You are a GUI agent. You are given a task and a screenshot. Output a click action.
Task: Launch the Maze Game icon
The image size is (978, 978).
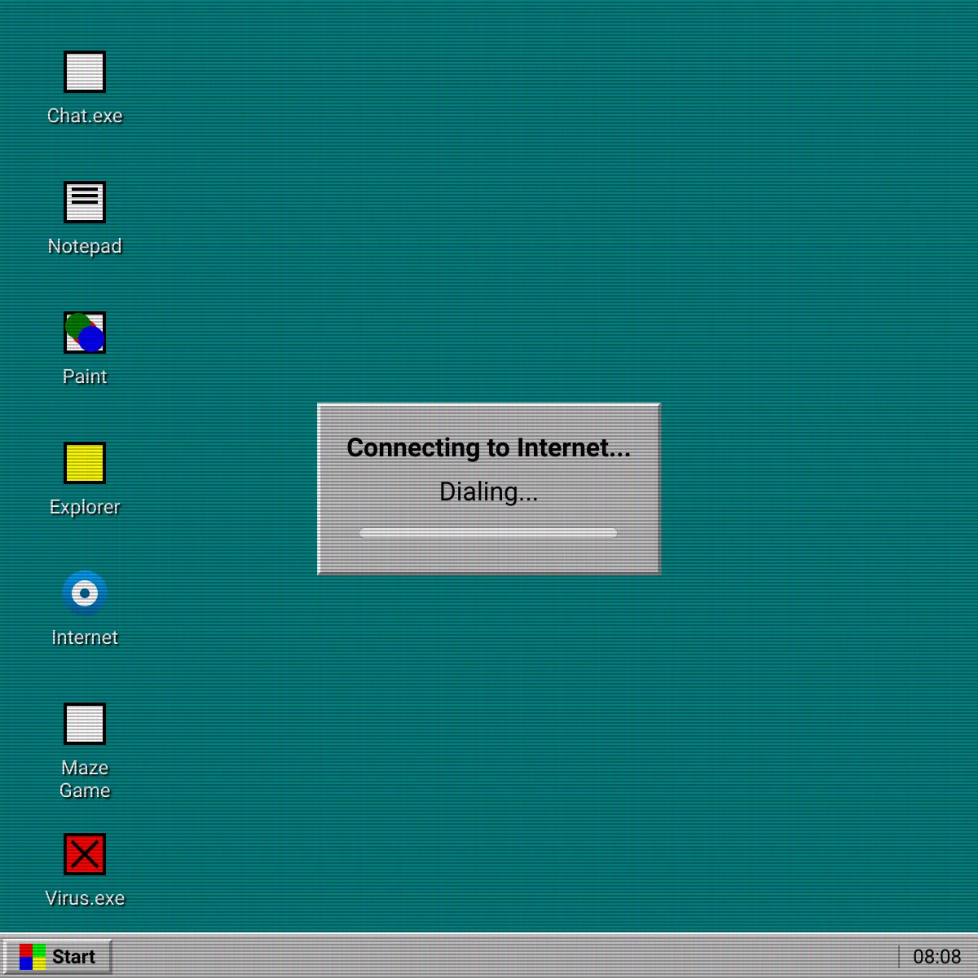[84, 723]
